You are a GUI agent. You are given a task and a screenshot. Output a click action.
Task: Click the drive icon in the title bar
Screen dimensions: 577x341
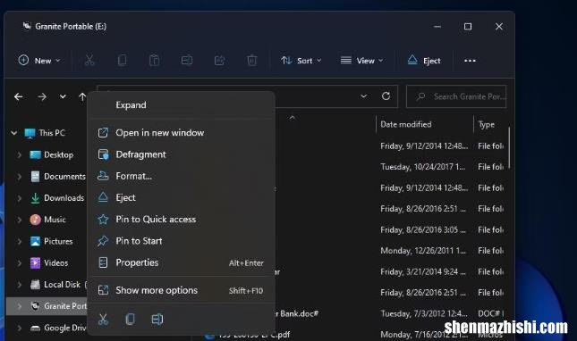click(27, 26)
